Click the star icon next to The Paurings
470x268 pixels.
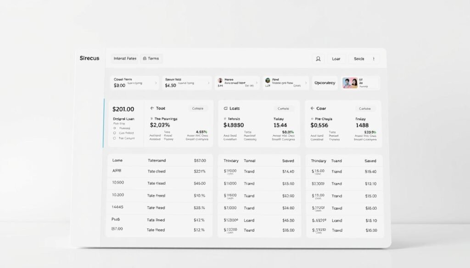click(151, 119)
